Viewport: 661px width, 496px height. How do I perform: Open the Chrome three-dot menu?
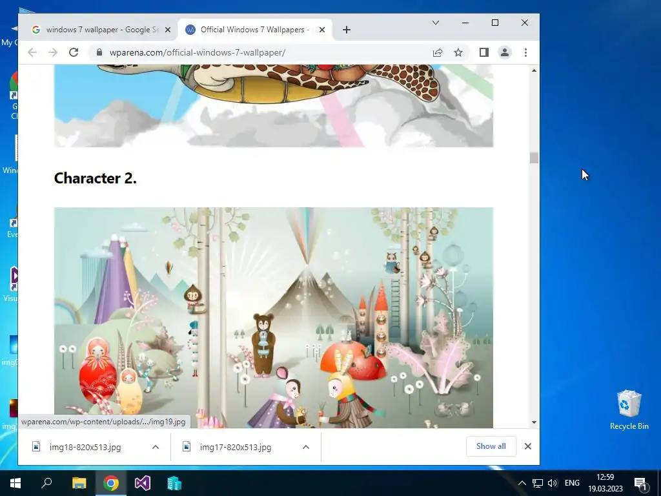525,52
